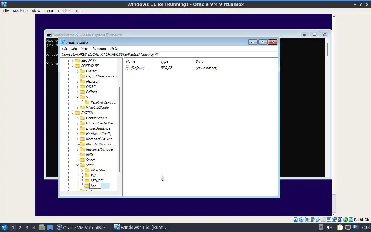Select the Pid key

pyautogui.click(x=93, y=175)
